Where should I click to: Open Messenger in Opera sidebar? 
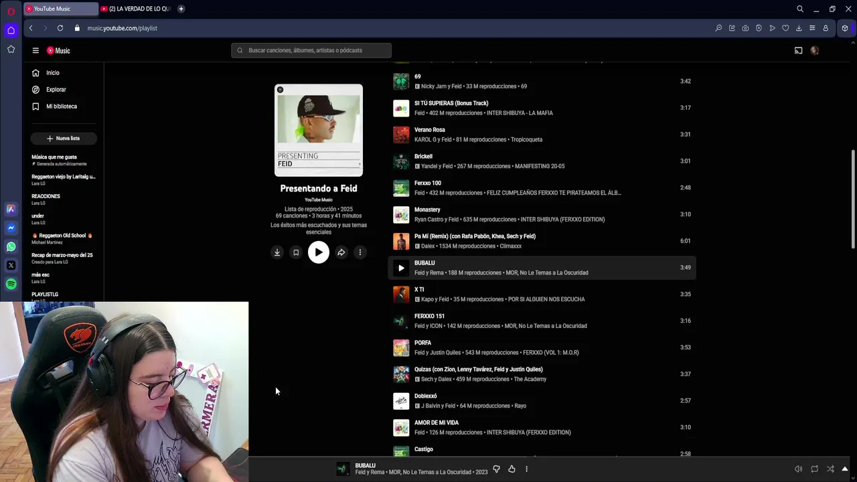click(11, 228)
